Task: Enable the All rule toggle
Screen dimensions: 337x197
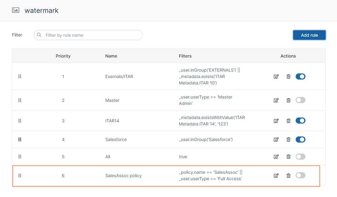Action: point(300,157)
